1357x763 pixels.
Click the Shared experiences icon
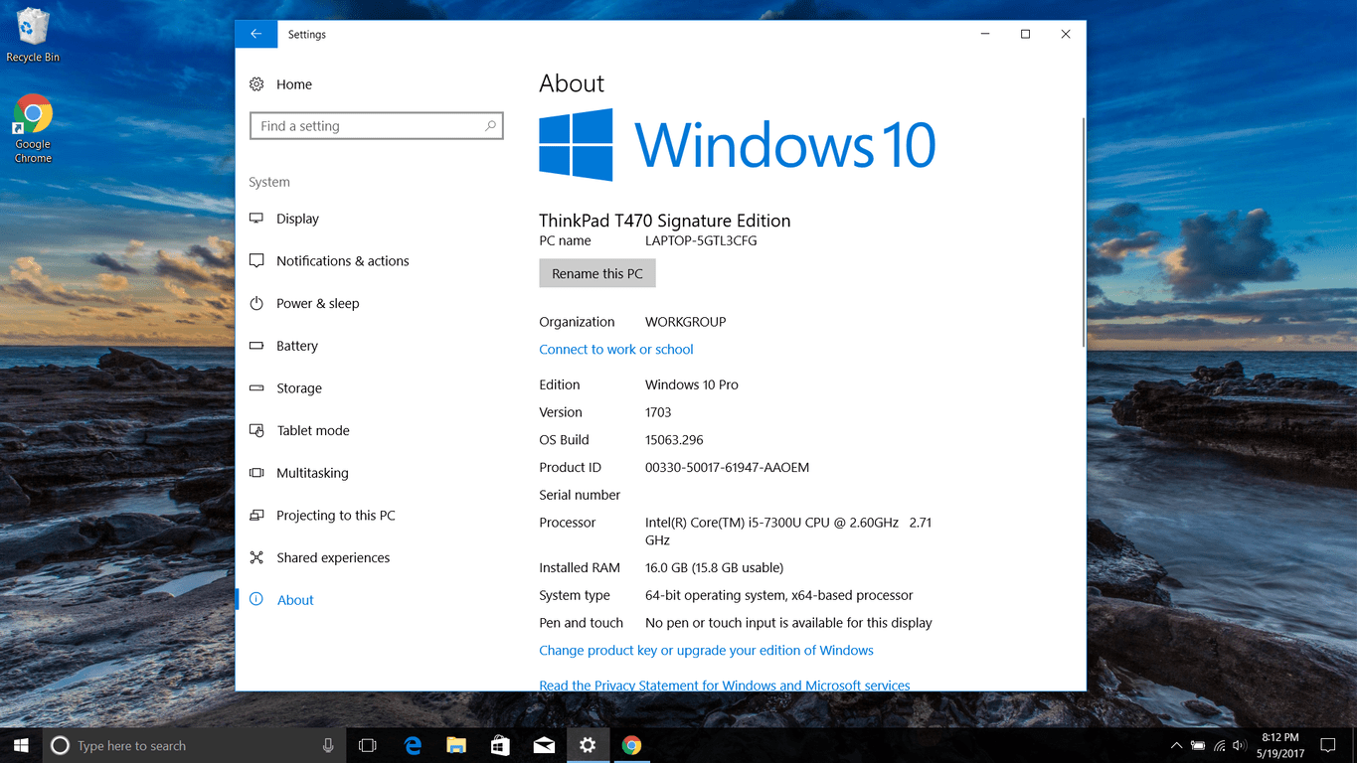256,557
